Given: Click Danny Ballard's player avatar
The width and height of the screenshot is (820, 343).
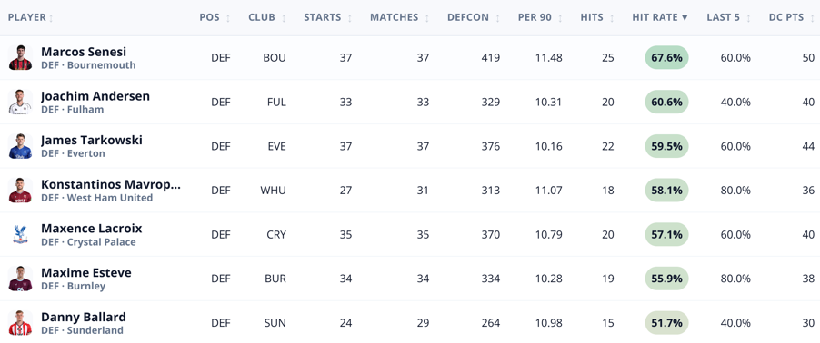Looking at the screenshot, I should click(20, 323).
